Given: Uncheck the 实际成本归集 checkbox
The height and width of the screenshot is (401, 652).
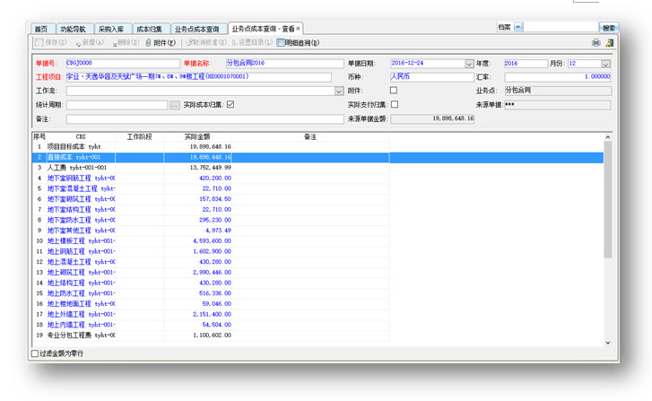Looking at the screenshot, I should [x=230, y=104].
